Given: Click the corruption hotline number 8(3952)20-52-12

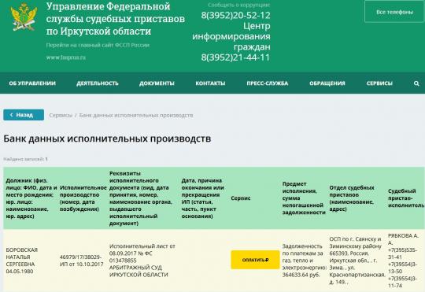Looking at the screenshot, I should 235,15.
